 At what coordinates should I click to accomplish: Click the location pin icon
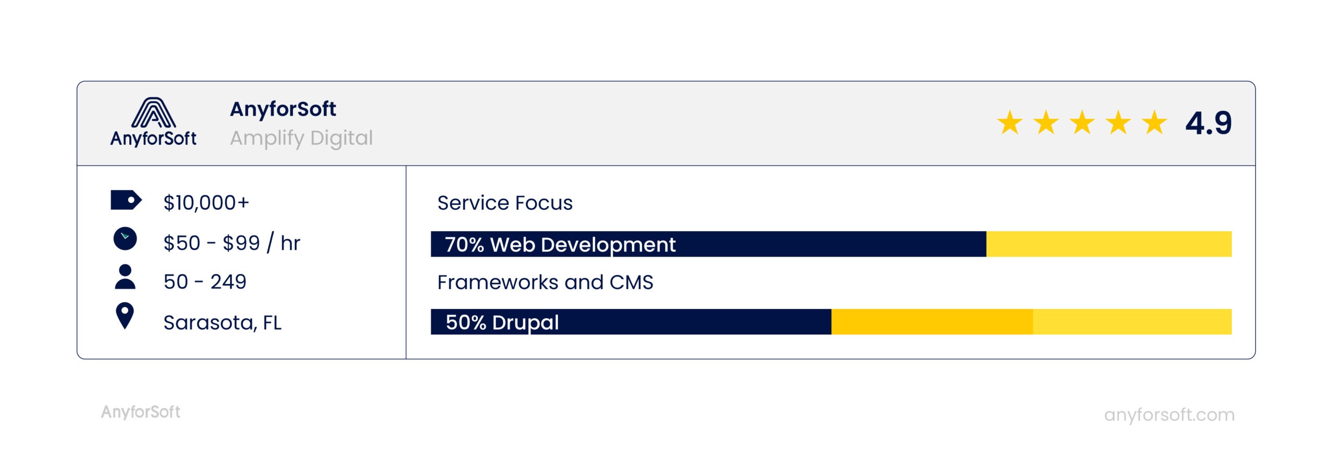pyautogui.click(x=125, y=316)
